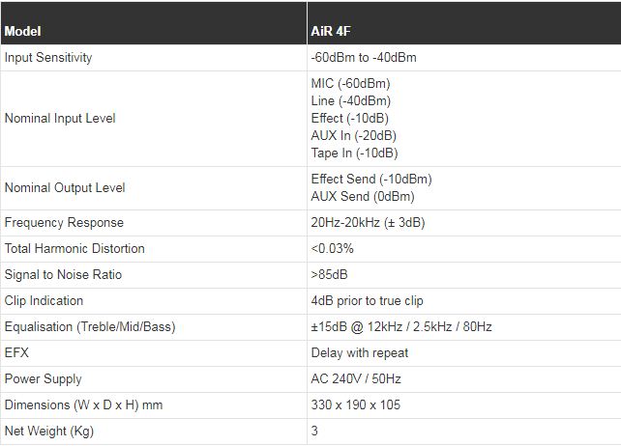
Task: Click the "AiR 4F" header cell
Action: pos(332,31)
